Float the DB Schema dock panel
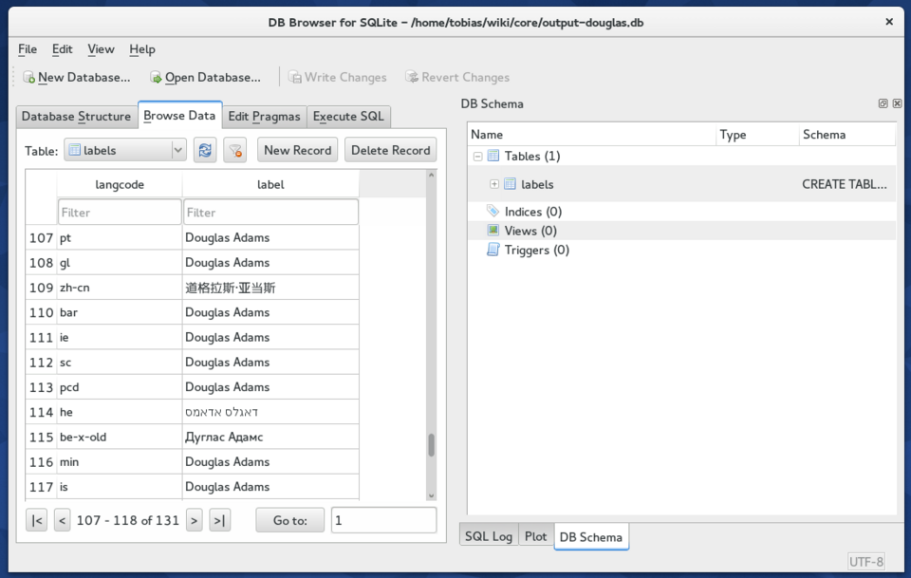 pos(883,103)
